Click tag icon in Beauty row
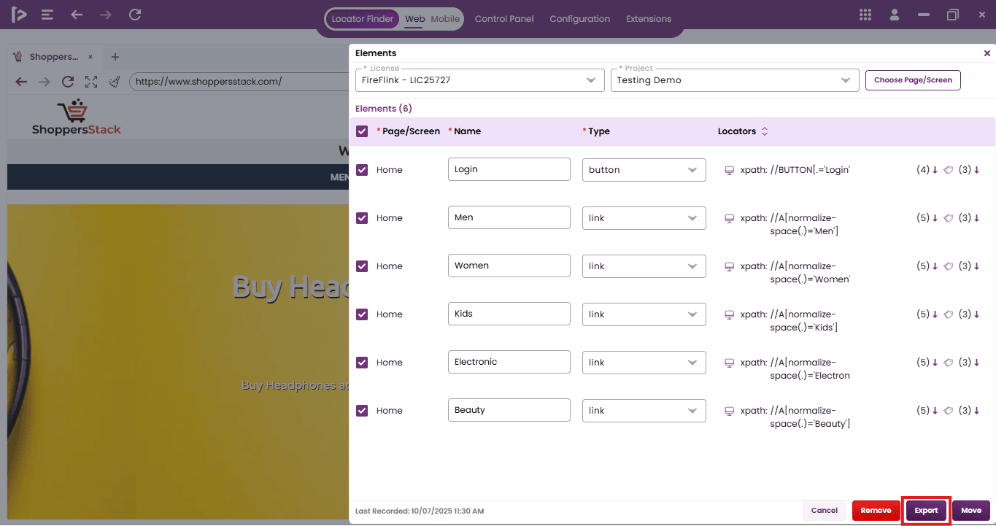This screenshot has height=526, width=996. point(949,411)
